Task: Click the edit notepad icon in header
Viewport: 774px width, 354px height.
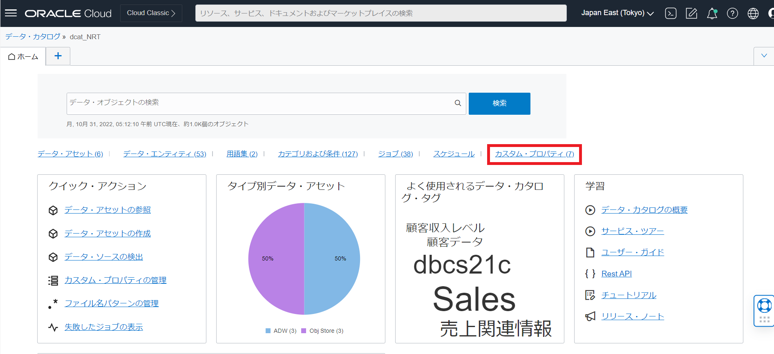Action: [691, 13]
